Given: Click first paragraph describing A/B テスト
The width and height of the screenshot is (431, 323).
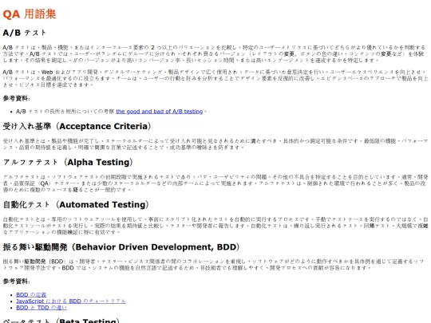Looking at the screenshot, I should click(214, 54).
